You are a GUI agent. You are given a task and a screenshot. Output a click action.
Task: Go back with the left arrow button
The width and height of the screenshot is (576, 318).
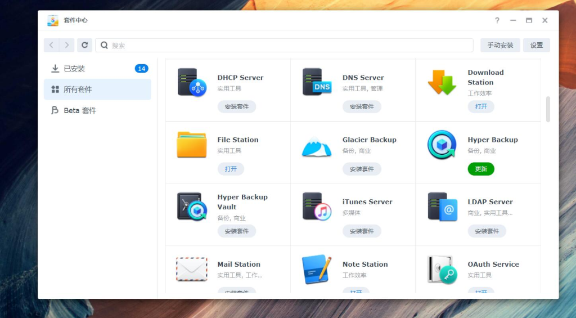coord(51,45)
